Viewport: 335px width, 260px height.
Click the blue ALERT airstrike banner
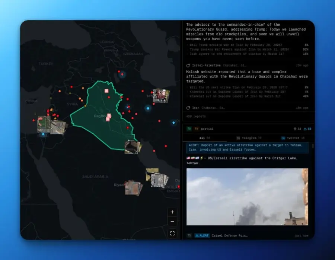click(247, 147)
